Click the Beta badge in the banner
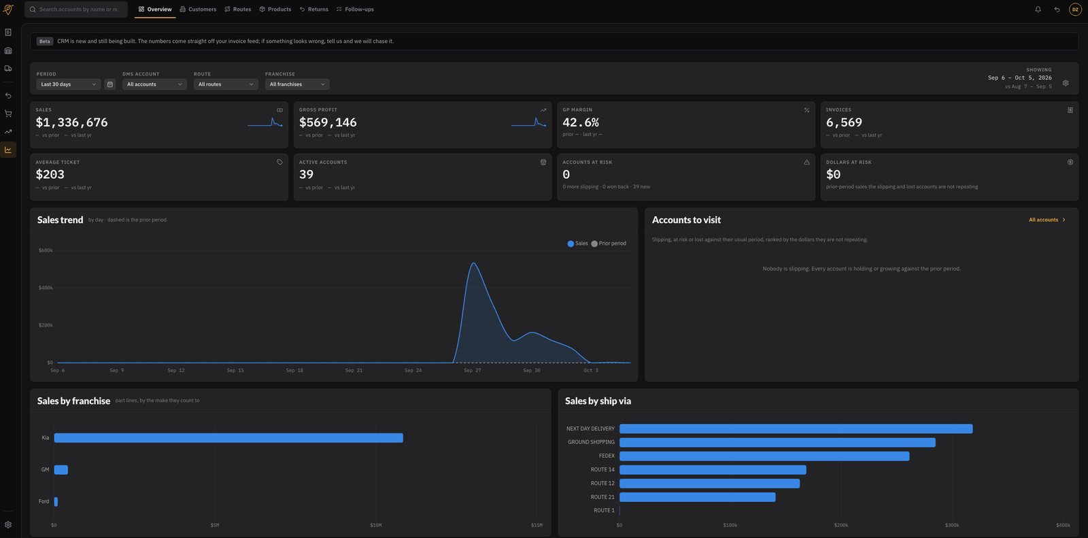1088x538 pixels. [45, 41]
